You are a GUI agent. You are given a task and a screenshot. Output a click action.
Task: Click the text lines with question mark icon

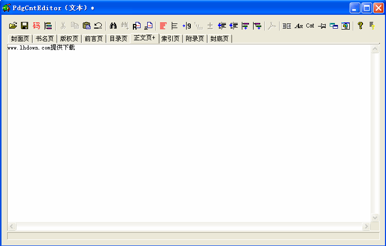(x=372, y=26)
